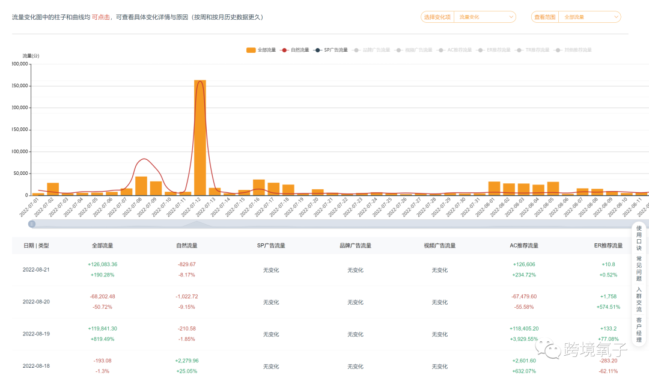Image resolution: width=649 pixels, height=378 pixels.
Task: Click the +1,758 ER推荐流量 value
Action: tap(608, 296)
